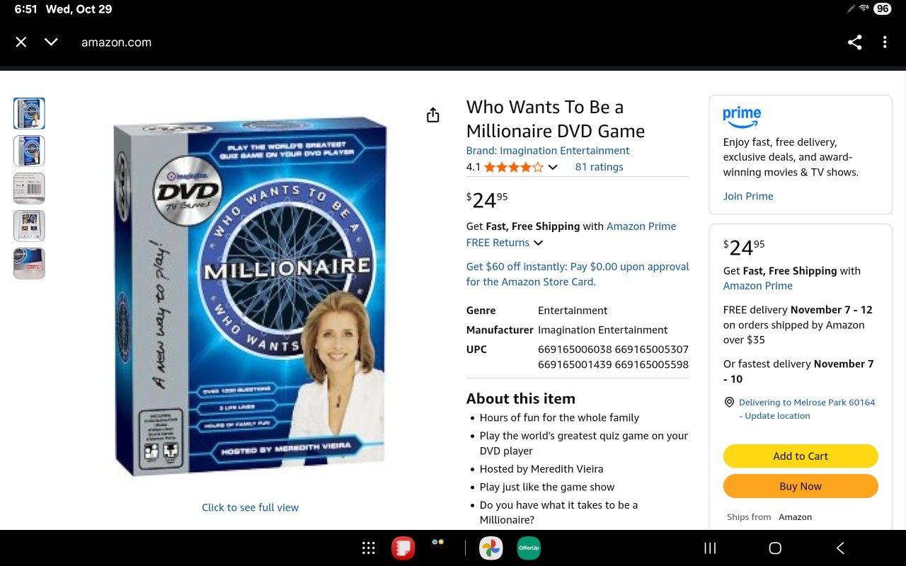Open the OfferUp app in the taskbar
The width and height of the screenshot is (906, 566).
click(529, 548)
